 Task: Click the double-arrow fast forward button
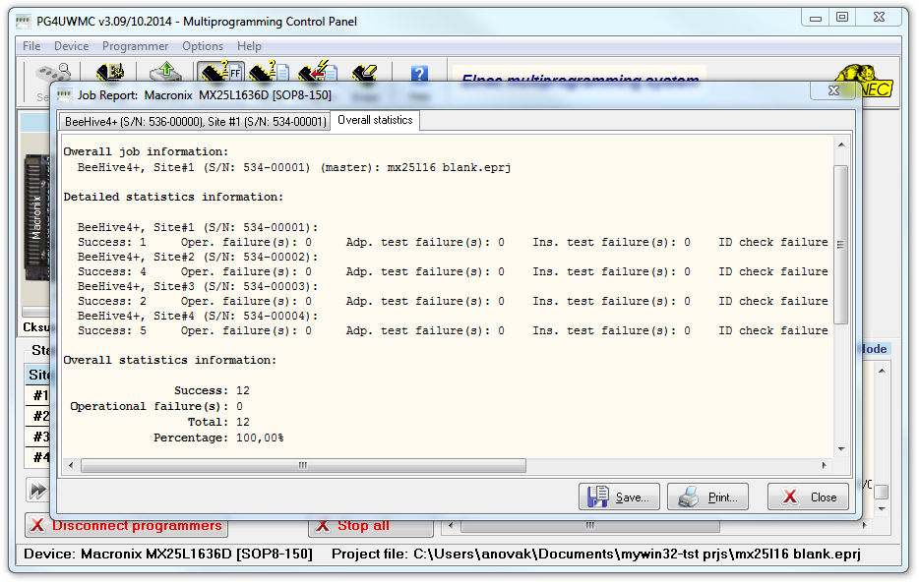tap(38, 490)
